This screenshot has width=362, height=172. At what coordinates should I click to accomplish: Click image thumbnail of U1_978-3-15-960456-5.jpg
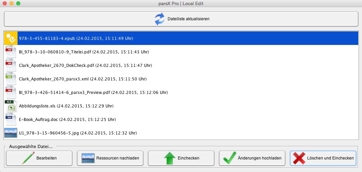(x=10, y=133)
